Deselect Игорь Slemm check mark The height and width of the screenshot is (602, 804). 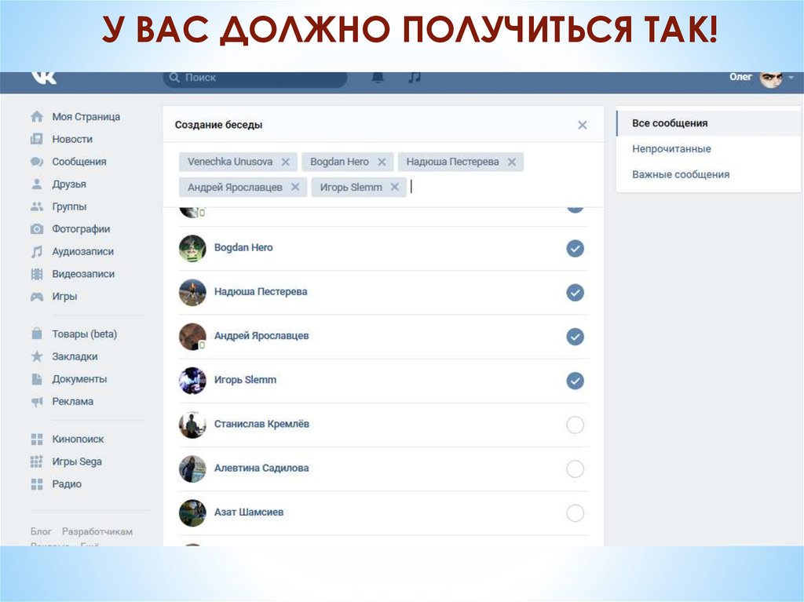(x=575, y=381)
